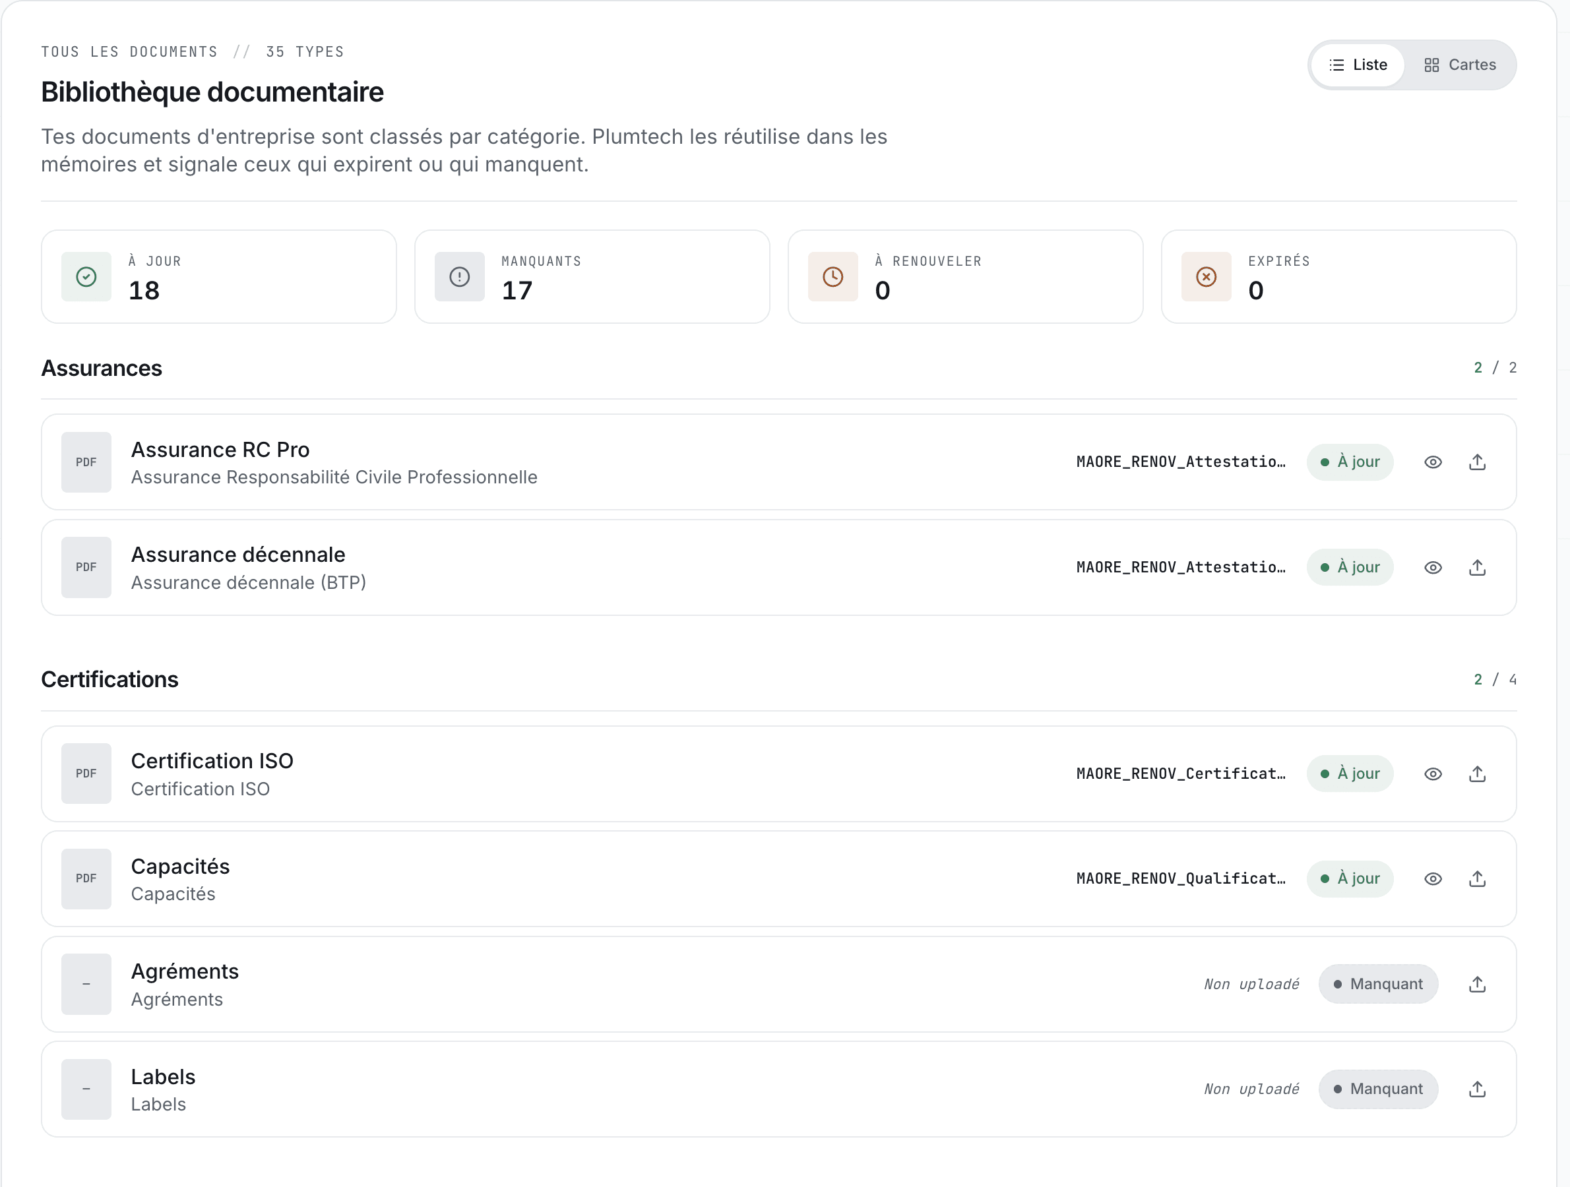1570x1187 pixels.
Task: Click the Certifications section heading
Action: tap(110, 680)
